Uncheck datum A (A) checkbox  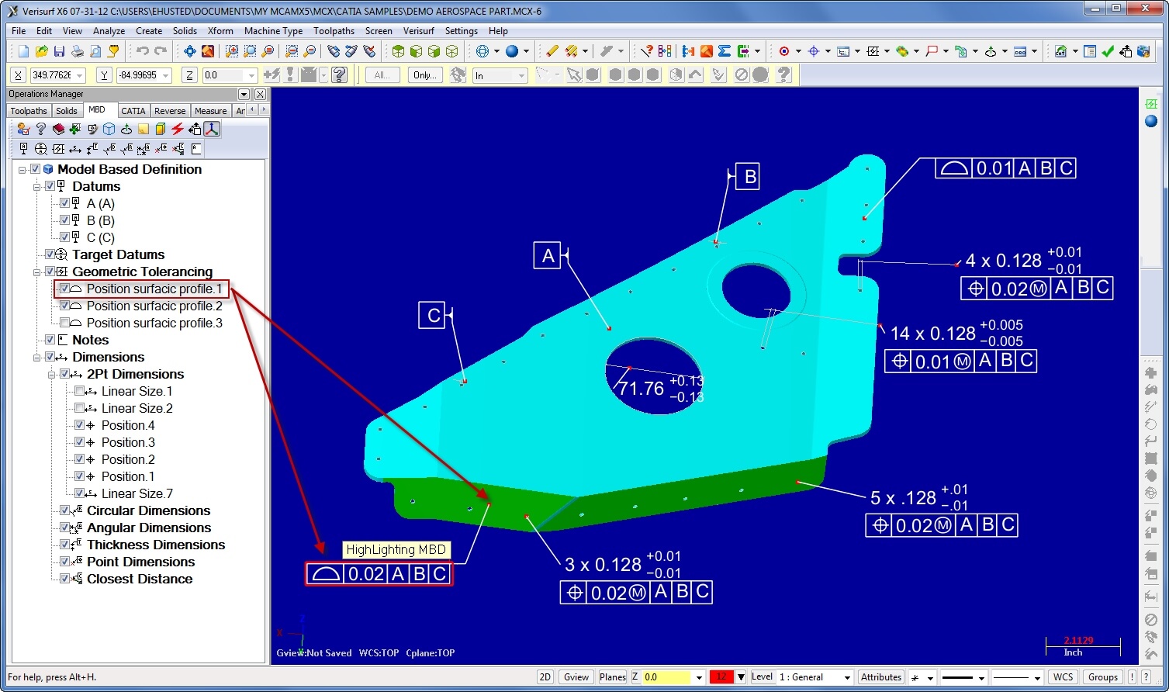tap(64, 203)
